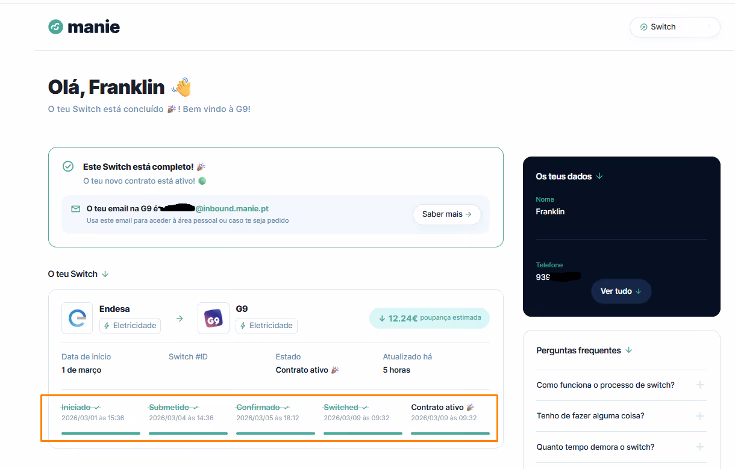Collapse the Os teus dados panel arrow
735x469 pixels.
tap(599, 176)
